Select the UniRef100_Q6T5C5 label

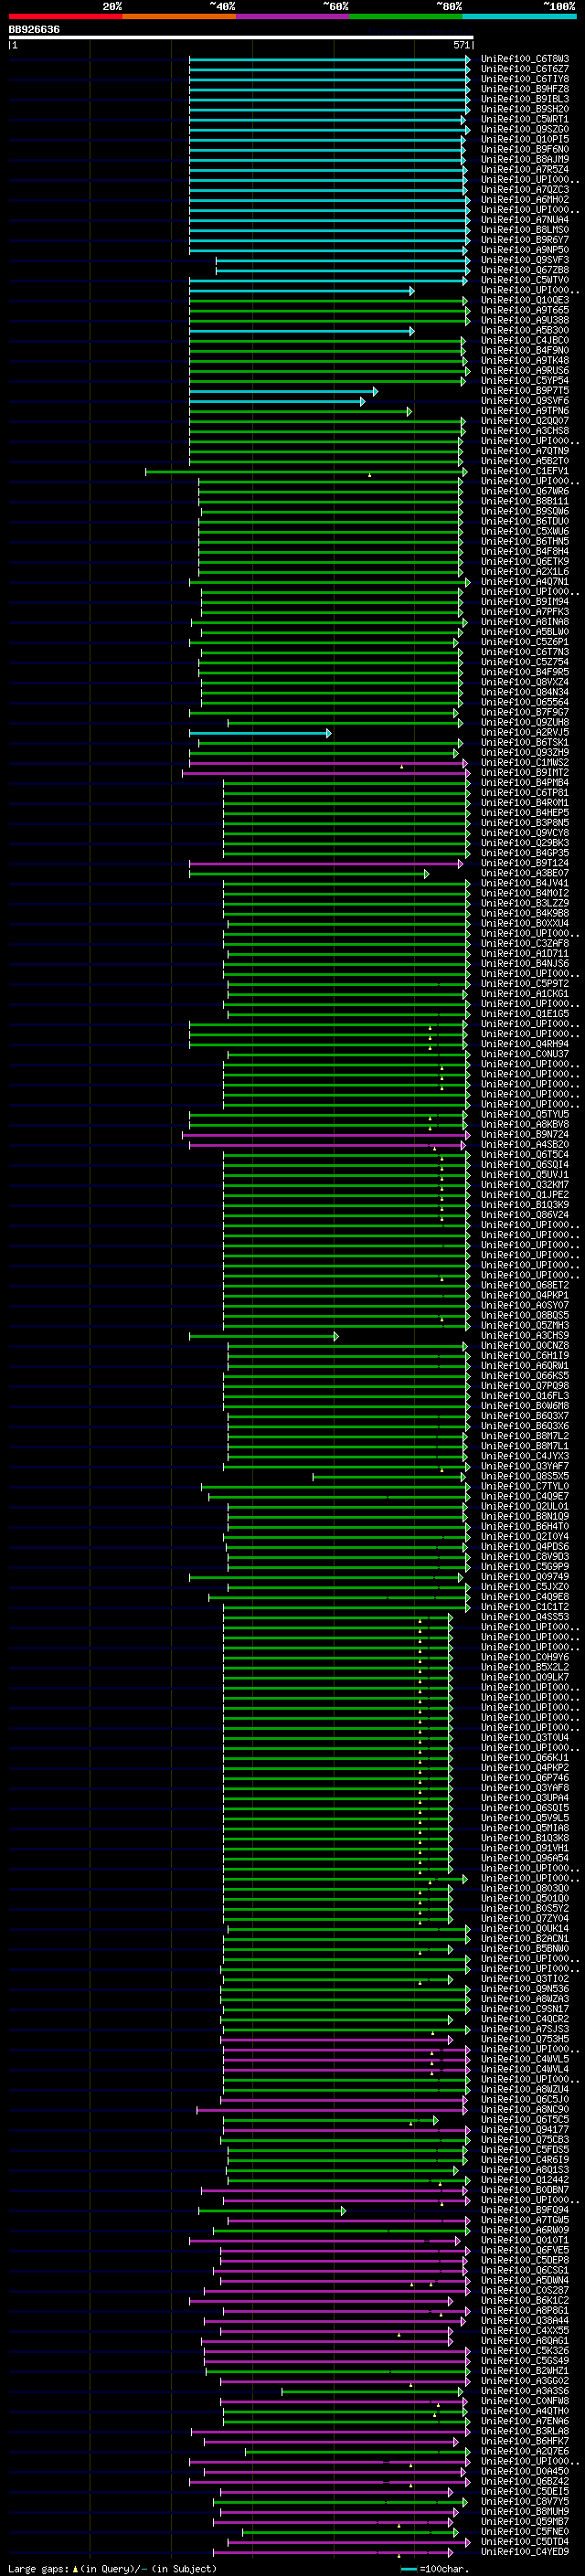click(x=525, y=2119)
